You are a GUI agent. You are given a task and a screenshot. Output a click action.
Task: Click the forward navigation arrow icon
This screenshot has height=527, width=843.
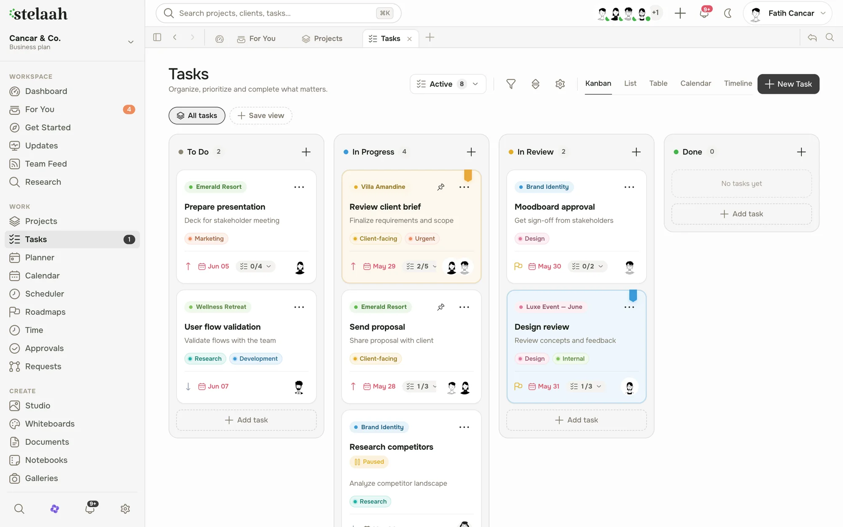pyautogui.click(x=193, y=38)
